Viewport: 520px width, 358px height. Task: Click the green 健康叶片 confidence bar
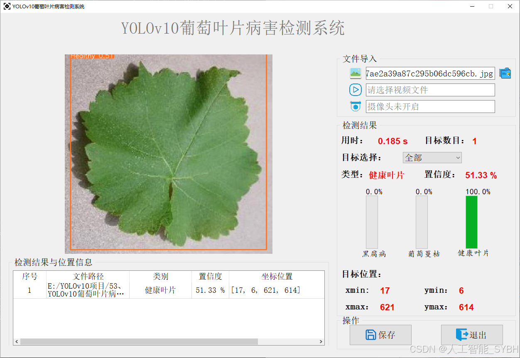[x=472, y=222]
